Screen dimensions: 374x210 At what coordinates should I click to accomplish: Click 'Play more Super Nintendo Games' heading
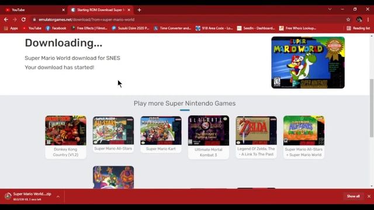tap(185, 103)
